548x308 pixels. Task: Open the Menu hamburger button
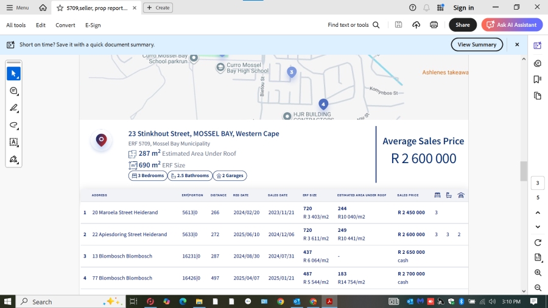point(18,8)
